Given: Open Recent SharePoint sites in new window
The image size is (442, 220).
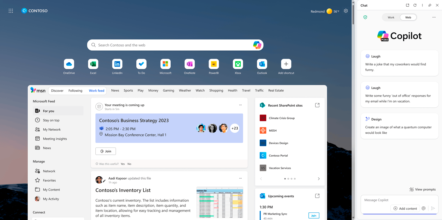Looking at the screenshot, I should (317, 105).
